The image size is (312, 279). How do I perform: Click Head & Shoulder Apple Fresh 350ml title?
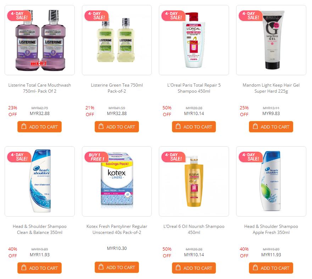click(271, 229)
